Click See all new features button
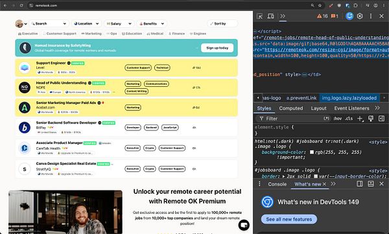This screenshot has height=234, width=389. click(289, 219)
